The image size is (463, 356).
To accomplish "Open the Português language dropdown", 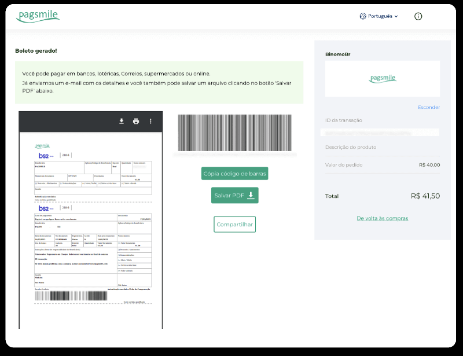I will 379,16.
